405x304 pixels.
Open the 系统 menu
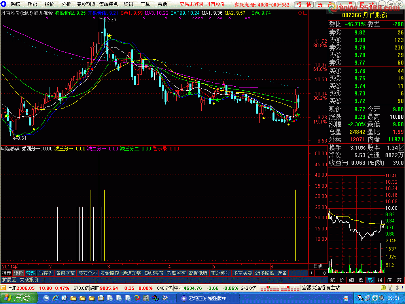click(15, 4)
